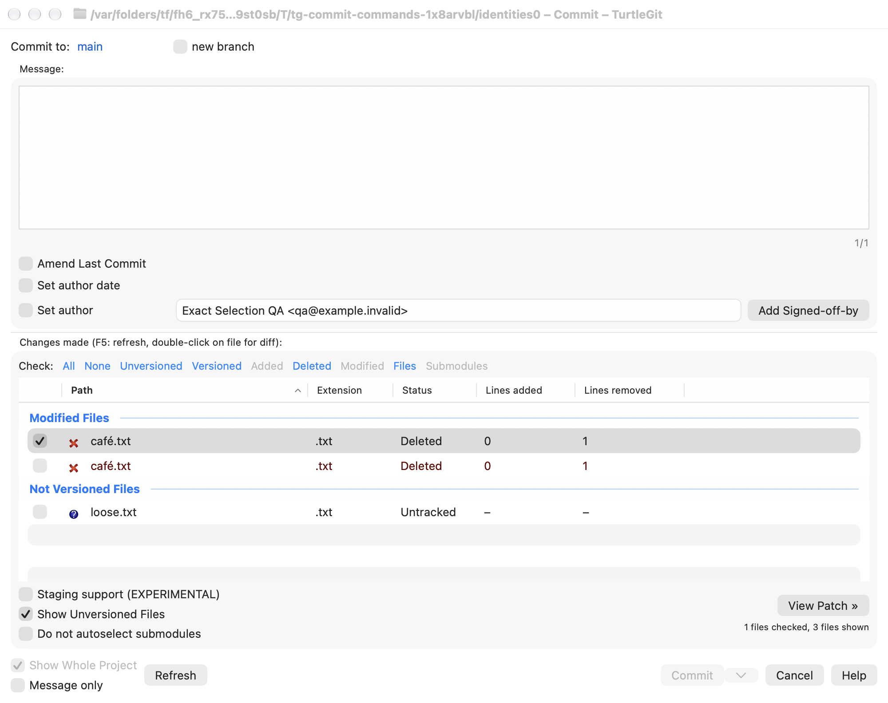
Task: Check Deleted files link
Action: 312,366
